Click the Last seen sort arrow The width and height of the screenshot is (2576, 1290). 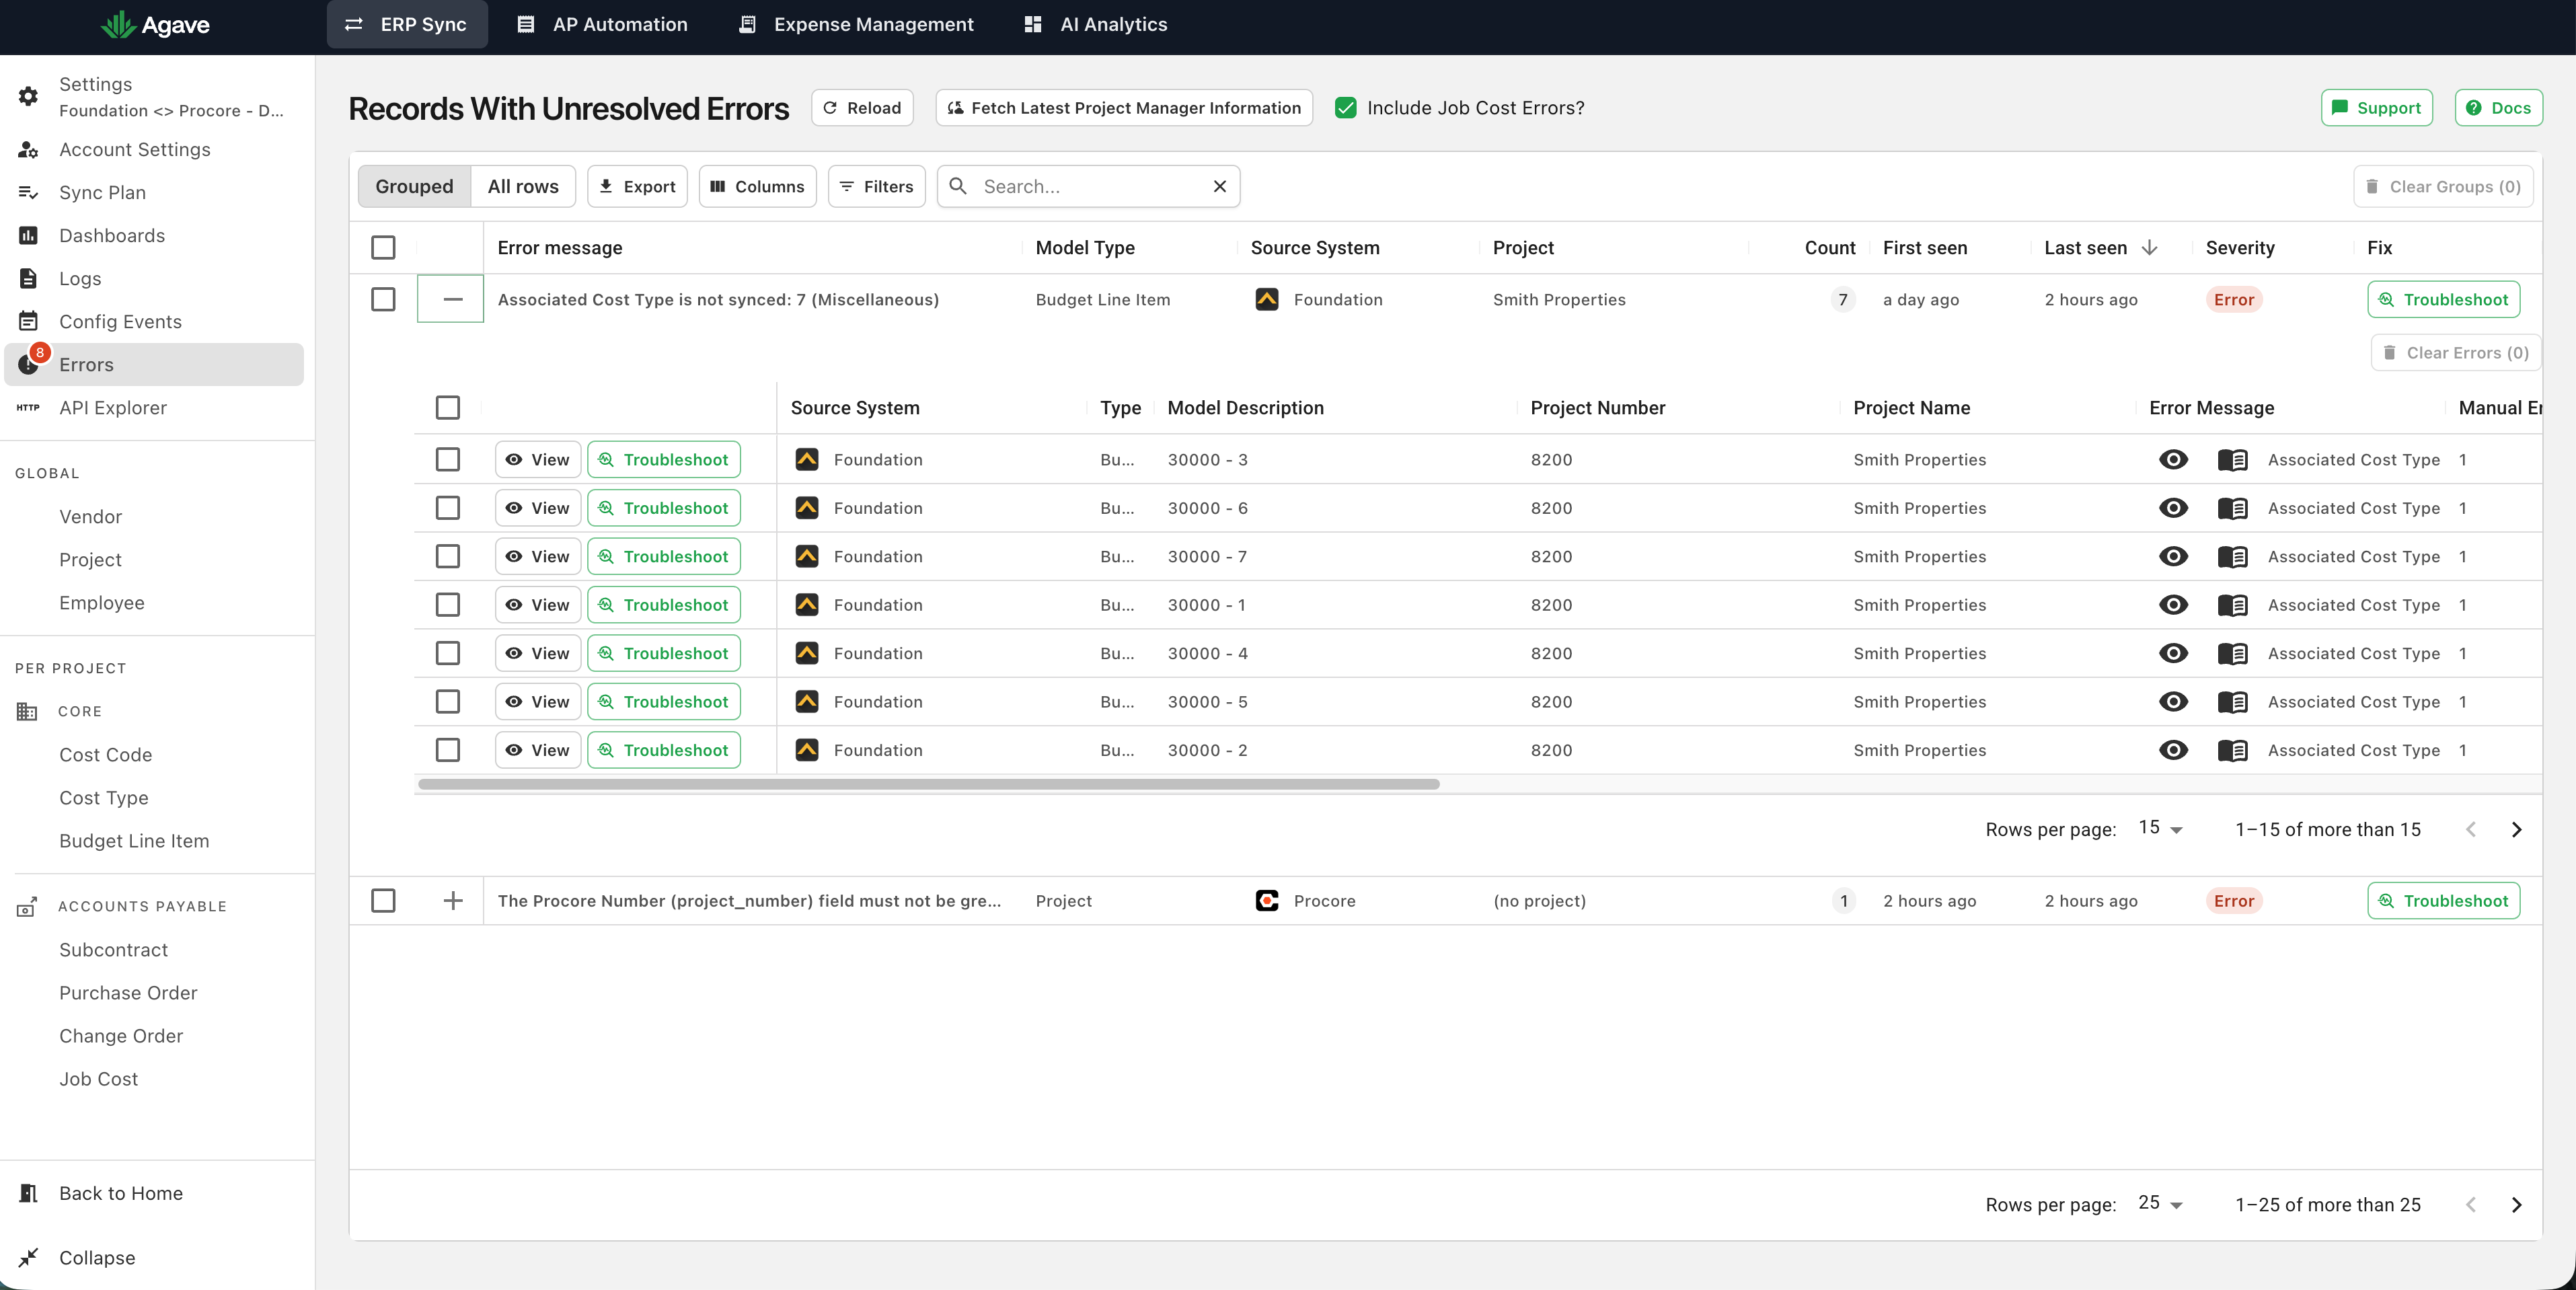(x=2149, y=247)
